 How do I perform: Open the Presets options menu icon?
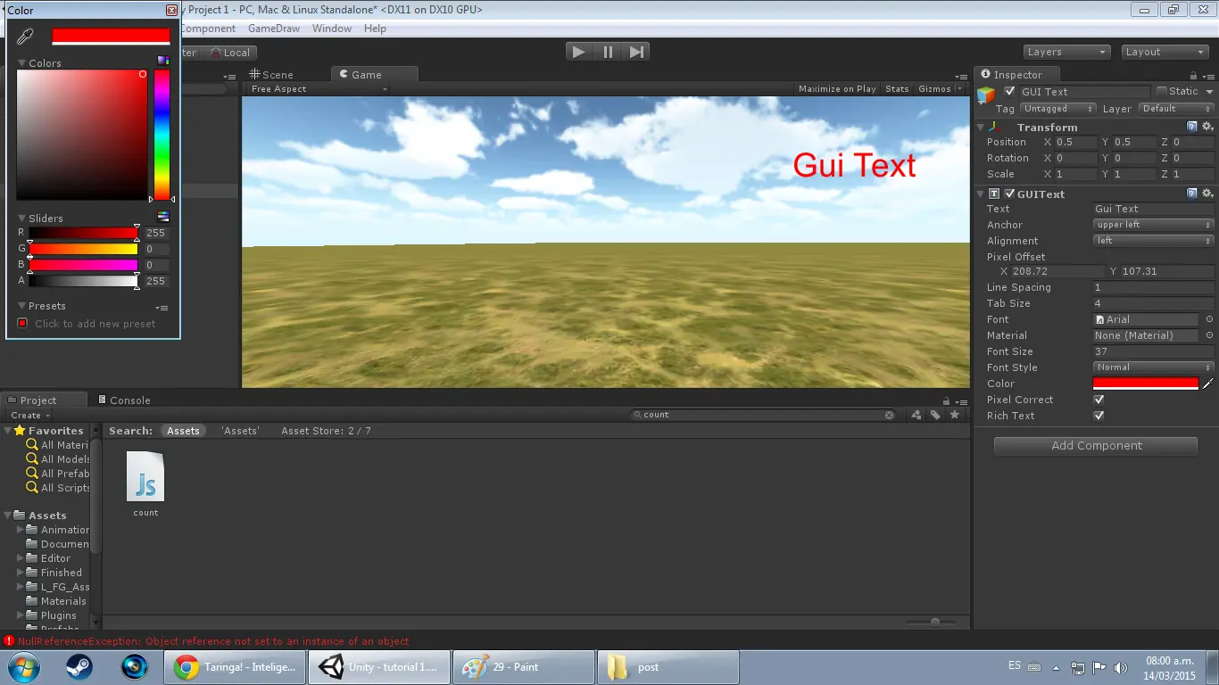coord(162,307)
